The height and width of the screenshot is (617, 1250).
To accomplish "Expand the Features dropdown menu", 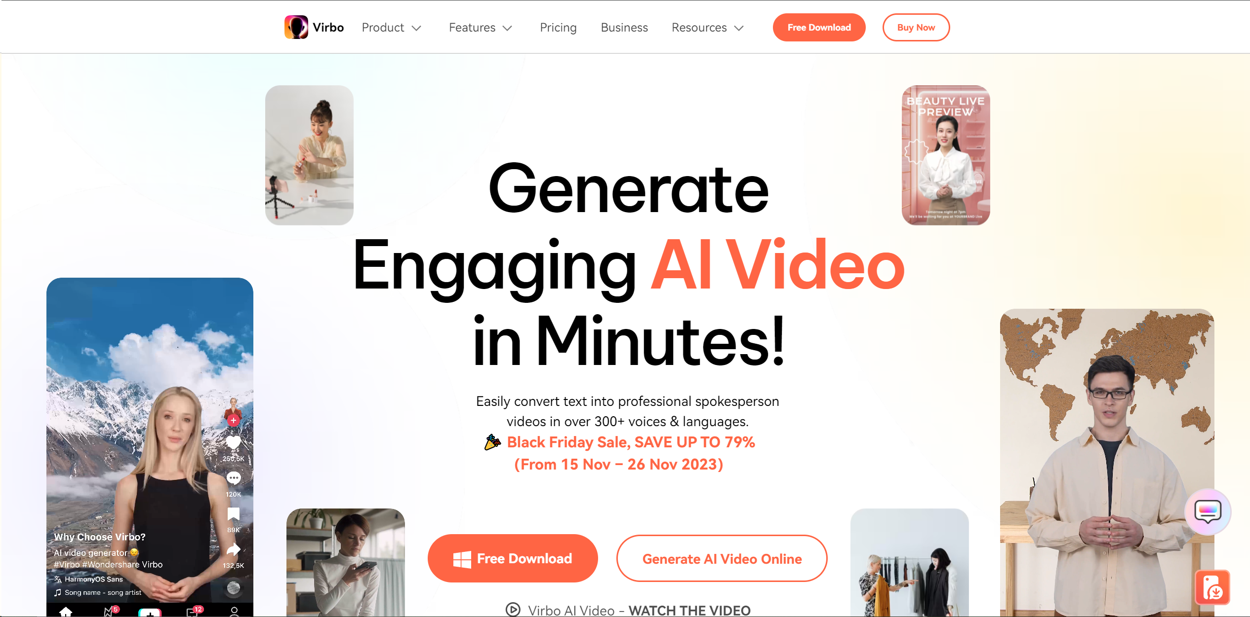I will (x=479, y=27).
